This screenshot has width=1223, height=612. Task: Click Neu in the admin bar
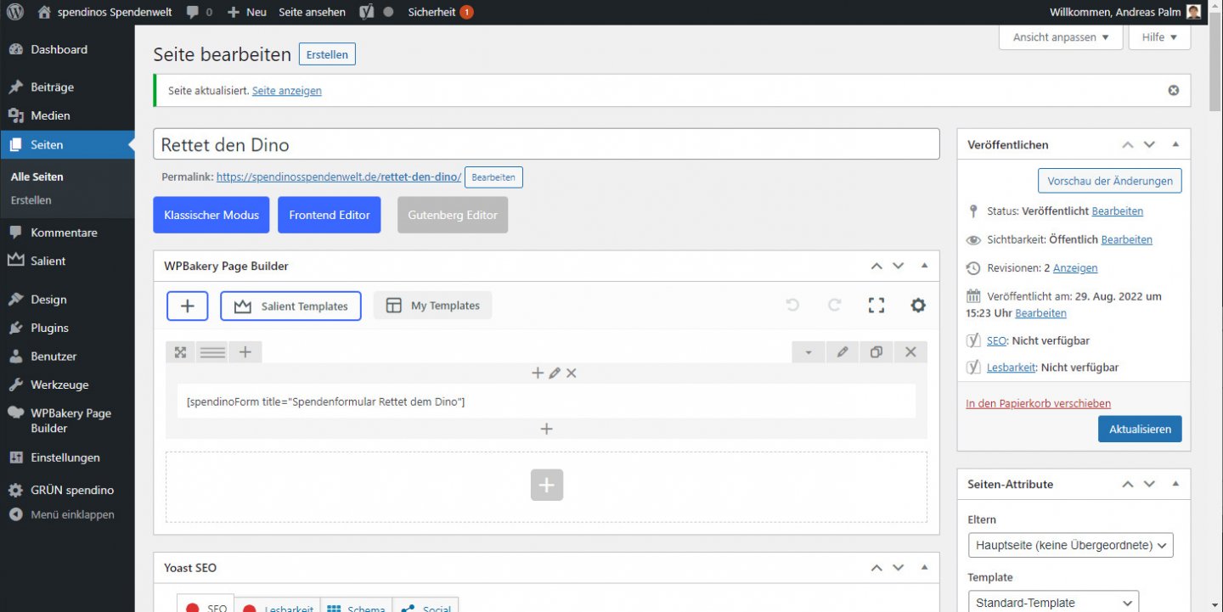247,12
